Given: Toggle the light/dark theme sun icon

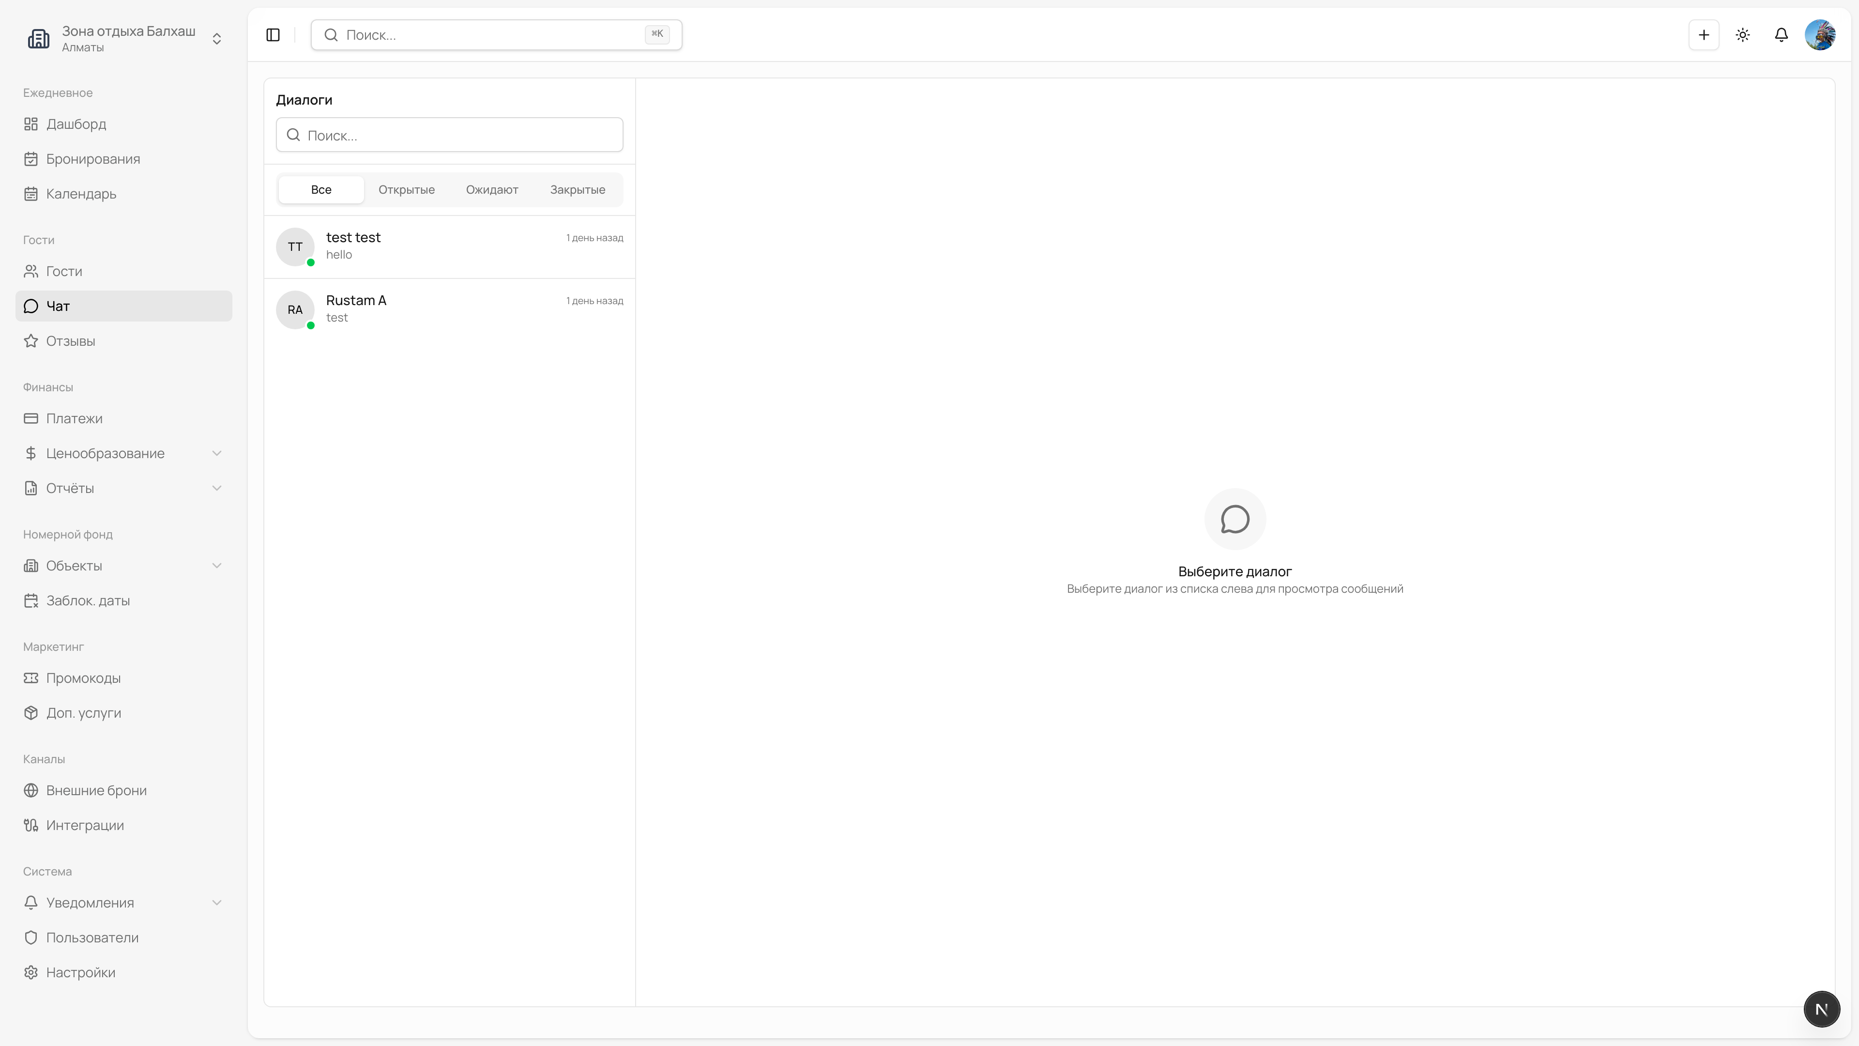Looking at the screenshot, I should click(x=1742, y=35).
